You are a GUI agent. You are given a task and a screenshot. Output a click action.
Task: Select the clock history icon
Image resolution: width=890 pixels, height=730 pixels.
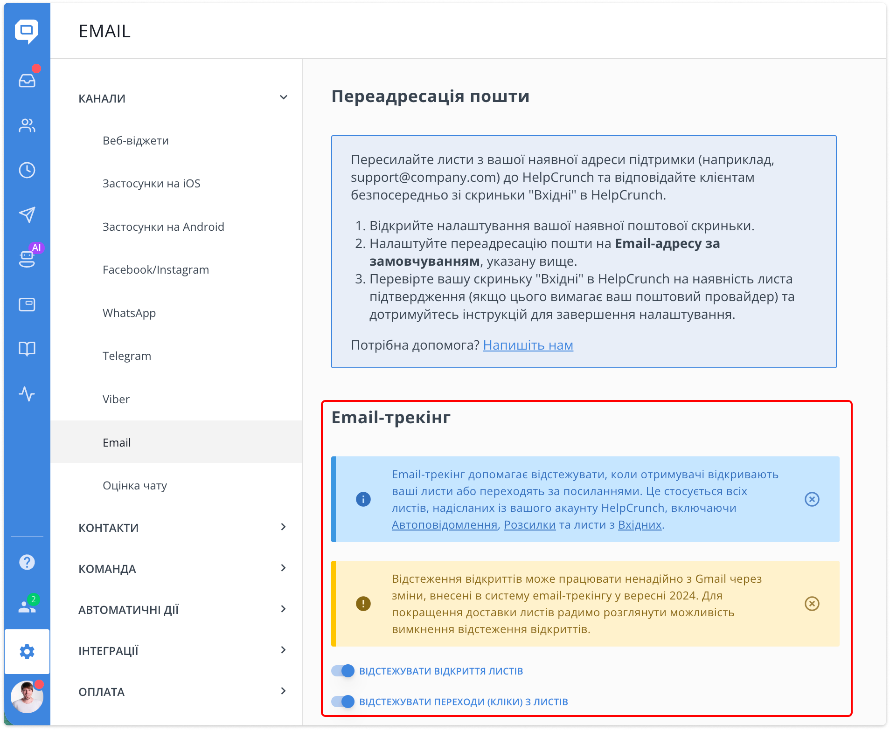click(27, 170)
